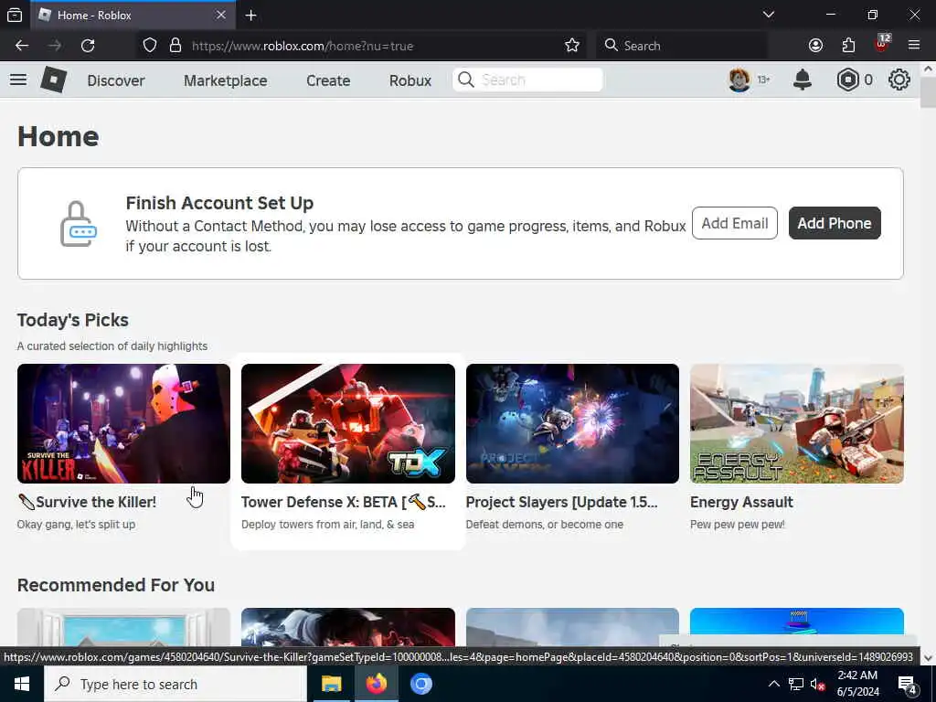Open the Project Slayers title link
The width and height of the screenshot is (936, 702).
562,502
